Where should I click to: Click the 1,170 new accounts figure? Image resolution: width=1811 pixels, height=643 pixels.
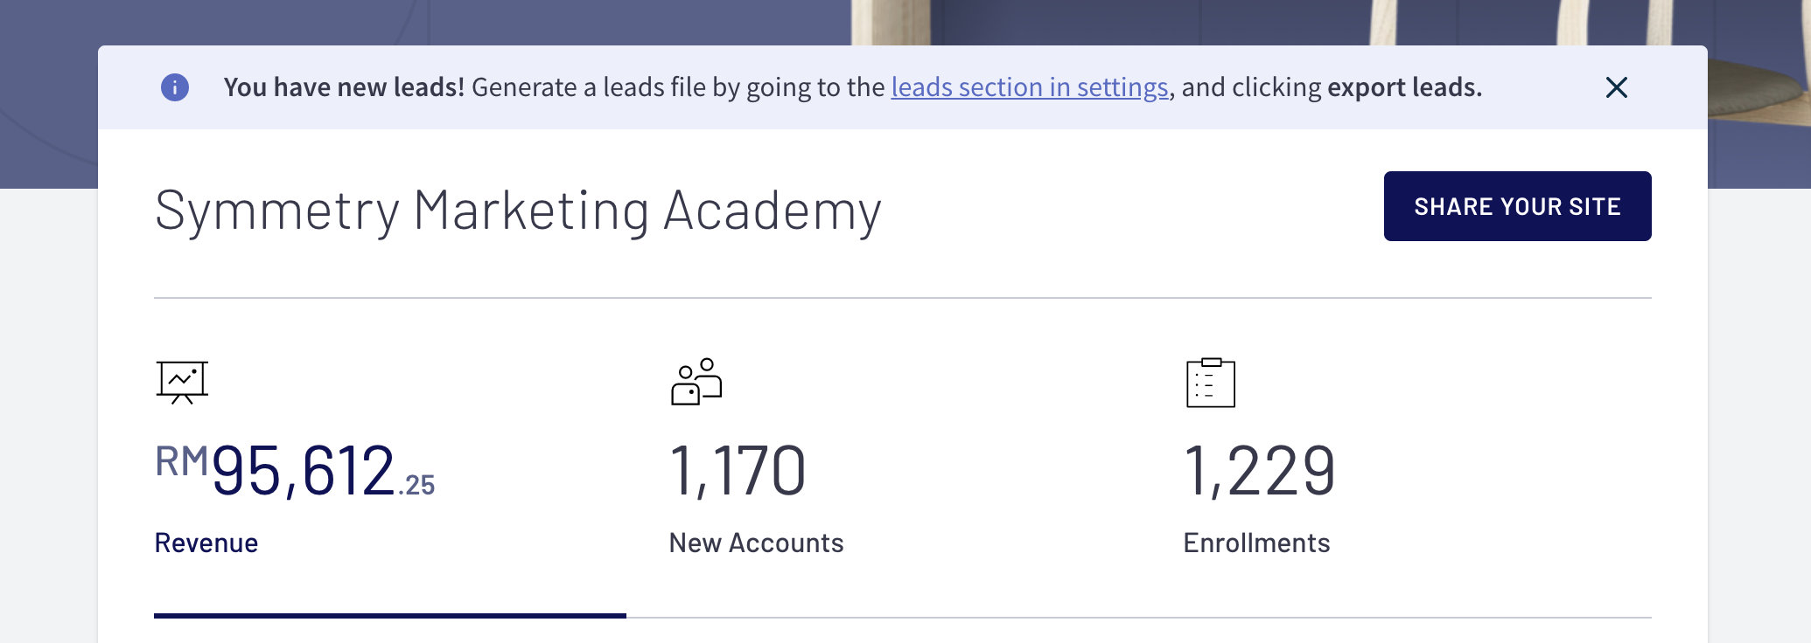pos(737,472)
